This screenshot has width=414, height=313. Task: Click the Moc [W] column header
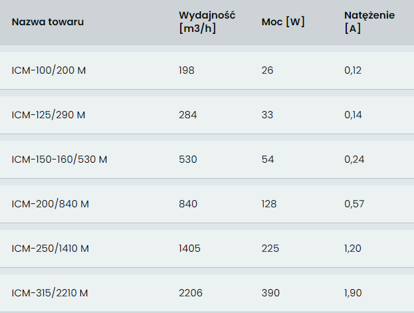283,22
